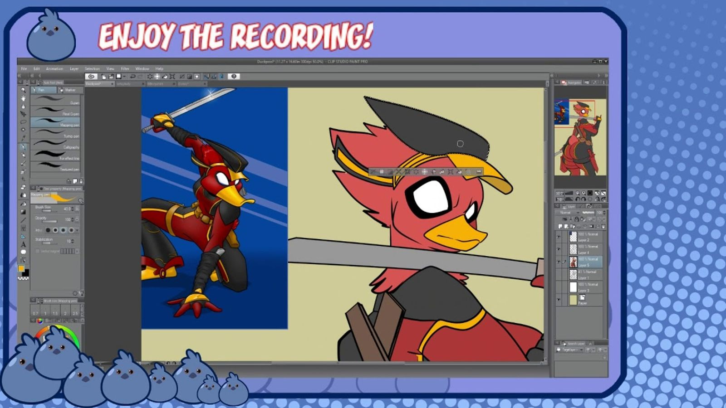Click the orange main color swatch
Viewport: 726px width, 408px height.
[x=21, y=268]
